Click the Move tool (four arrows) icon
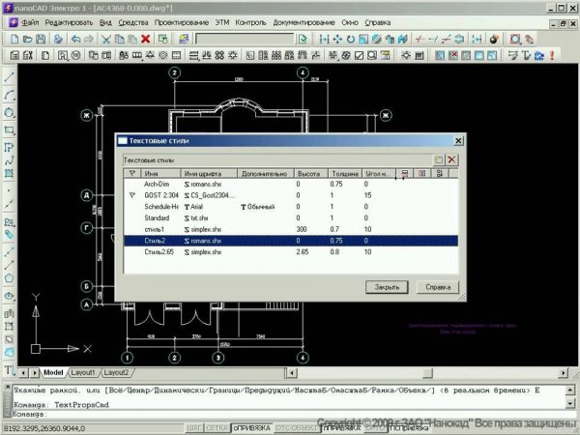580x435 pixels. [337, 39]
